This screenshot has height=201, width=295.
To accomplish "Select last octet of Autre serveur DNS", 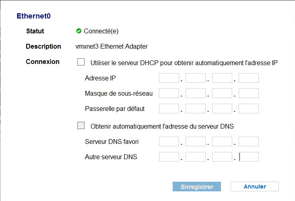I will click(249, 157).
